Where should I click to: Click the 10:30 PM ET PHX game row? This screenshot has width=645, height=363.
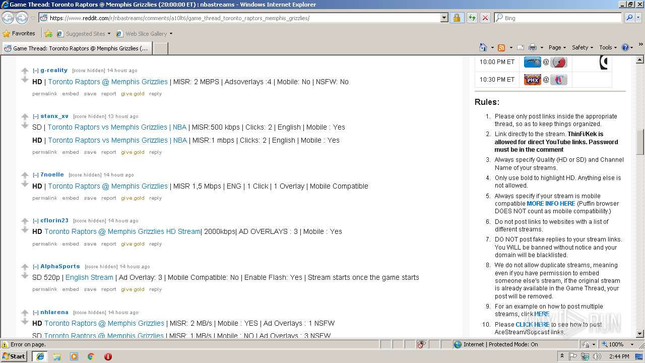coord(543,80)
